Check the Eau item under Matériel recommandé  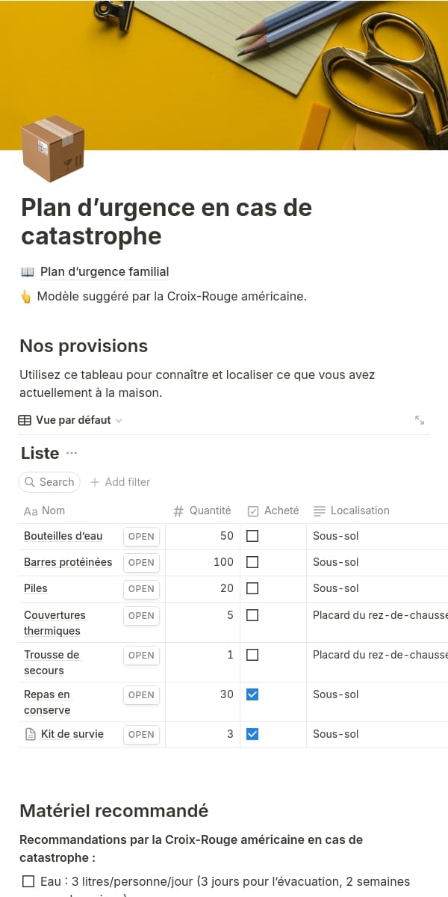pyautogui.click(x=28, y=881)
